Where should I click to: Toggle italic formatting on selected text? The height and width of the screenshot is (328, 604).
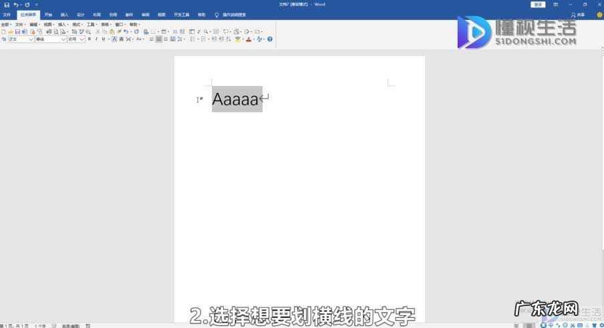pyautogui.click(x=97, y=39)
